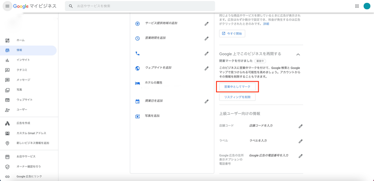Click the ユーザー add-person icon
This screenshot has height=181, width=374.
[7, 110]
